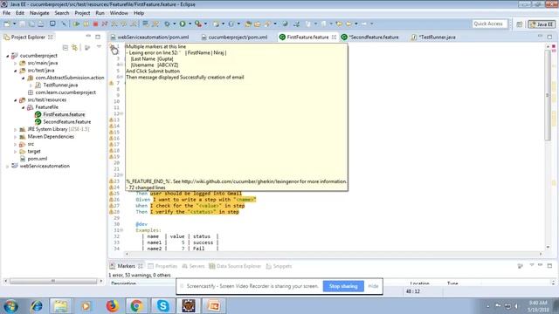Expand the TestRunner.java node
Viewport: 559px width, 314px height.
point(31,85)
